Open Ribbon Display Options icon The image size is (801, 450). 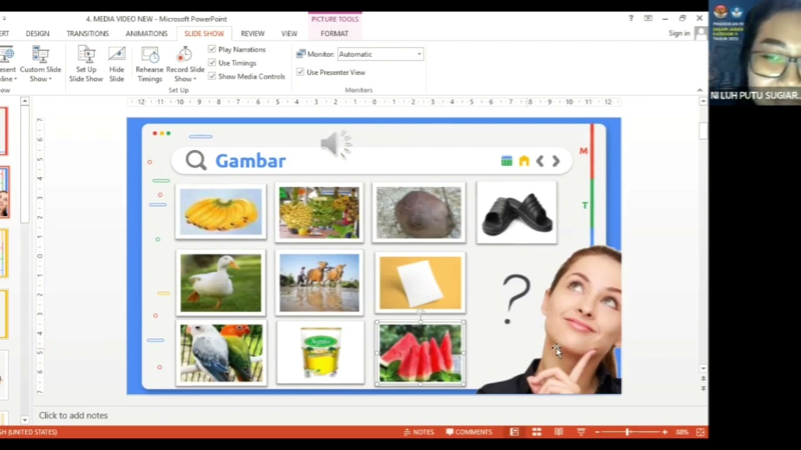pos(648,19)
